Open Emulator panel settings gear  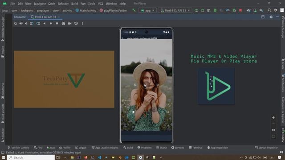(x=271, y=17)
